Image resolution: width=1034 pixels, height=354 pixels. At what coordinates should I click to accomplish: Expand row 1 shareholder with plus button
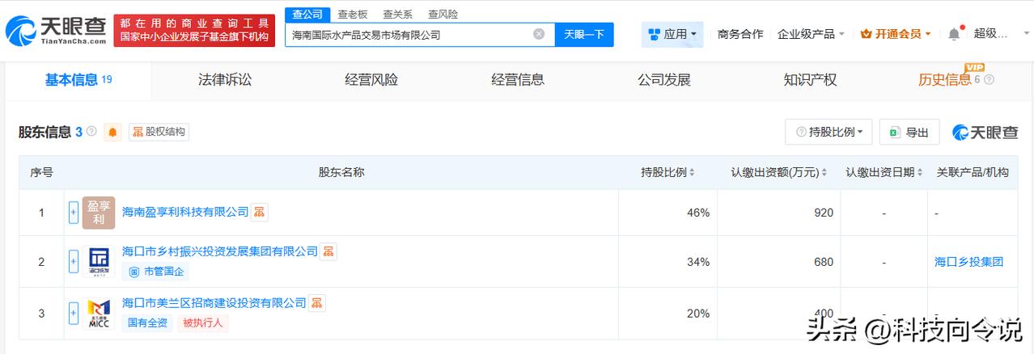[x=74, y=213]
